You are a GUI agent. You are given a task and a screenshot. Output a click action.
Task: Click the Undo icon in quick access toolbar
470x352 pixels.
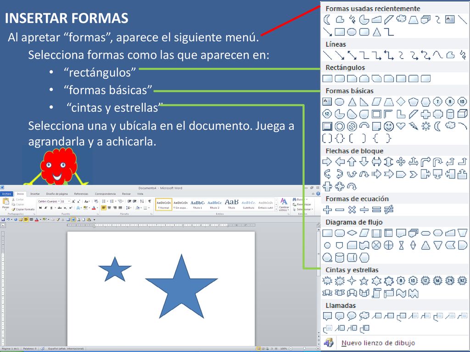8,220
